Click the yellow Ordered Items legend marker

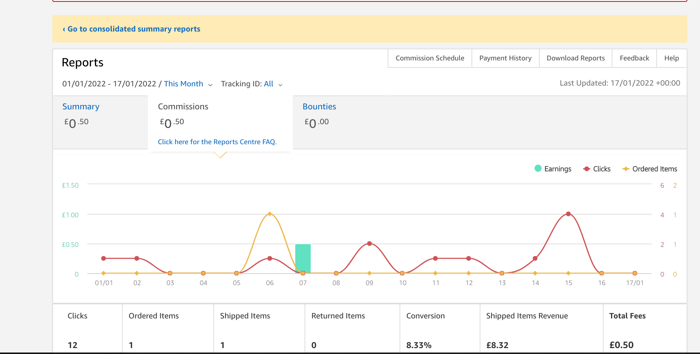pyautogui.click(x=626, y=169)
